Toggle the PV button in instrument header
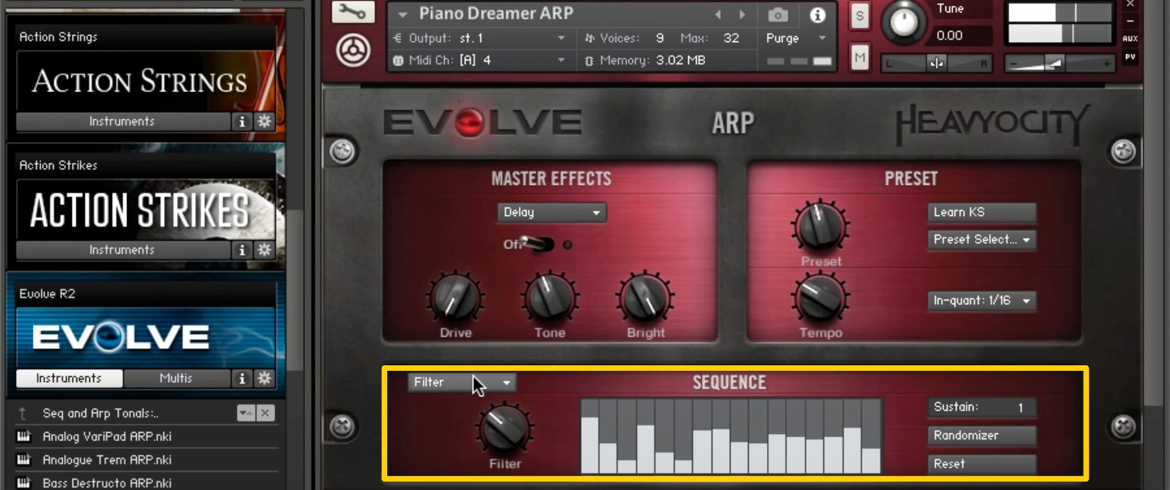This screenshot has width=1170, height=490. 1130,57
